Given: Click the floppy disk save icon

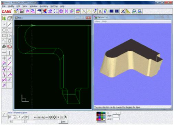Looking at the screenshot, I should click(22, 11).
